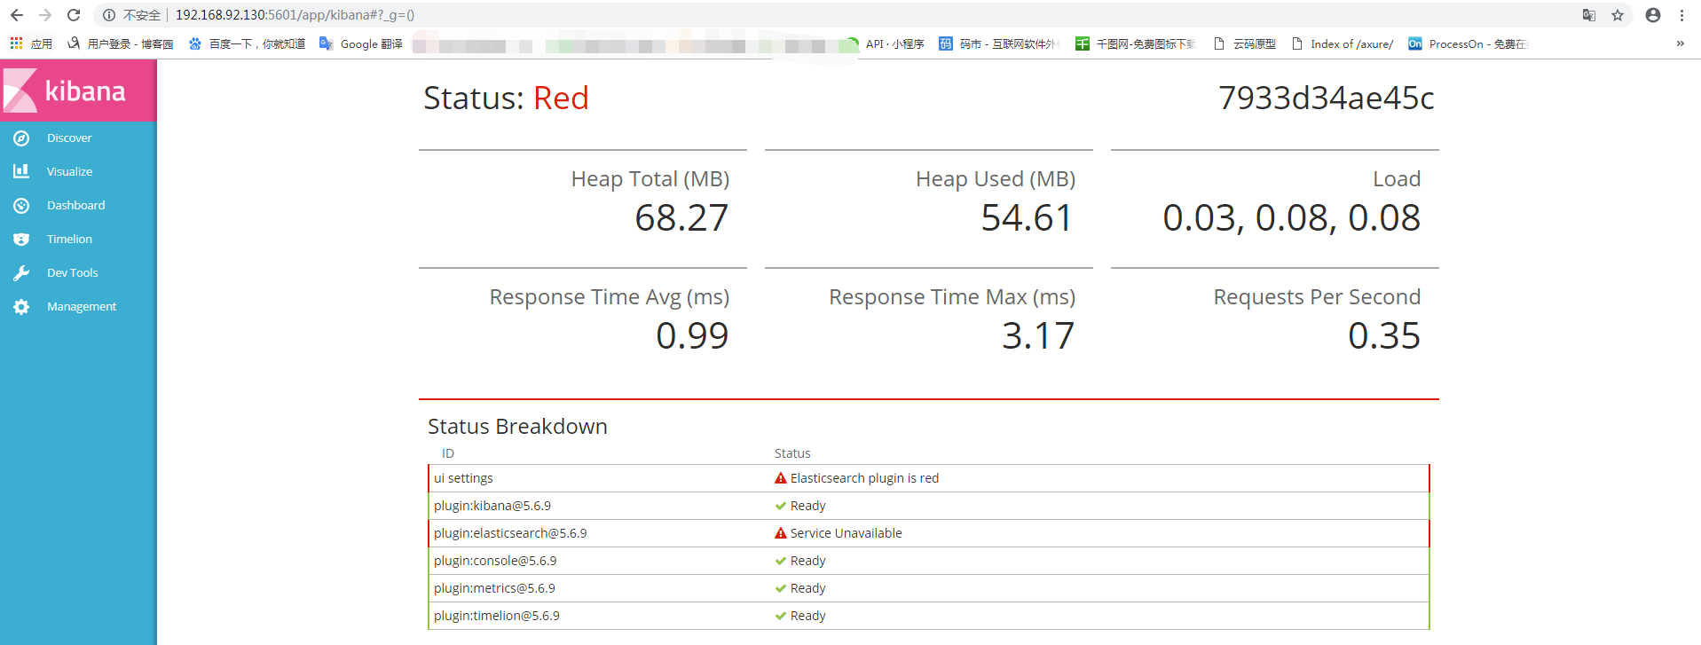Open Visualize bar chart icon
Image resolution: width=1701 pixels, height=645 pixels.
(21, 171)
